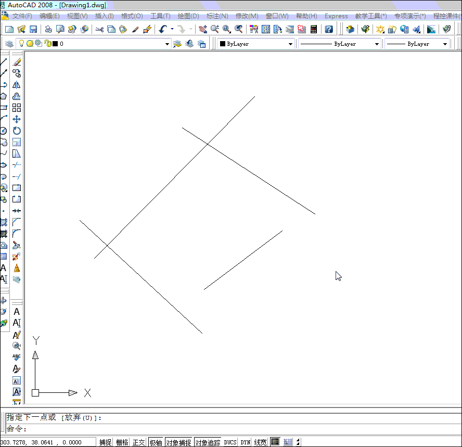Viewport: 462px width, 447px height.
Task: Select the Fillet tool
Action: click(17, 234)
